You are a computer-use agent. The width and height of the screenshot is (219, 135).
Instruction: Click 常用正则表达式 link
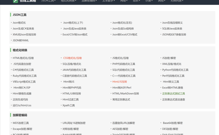click(121, 100)
